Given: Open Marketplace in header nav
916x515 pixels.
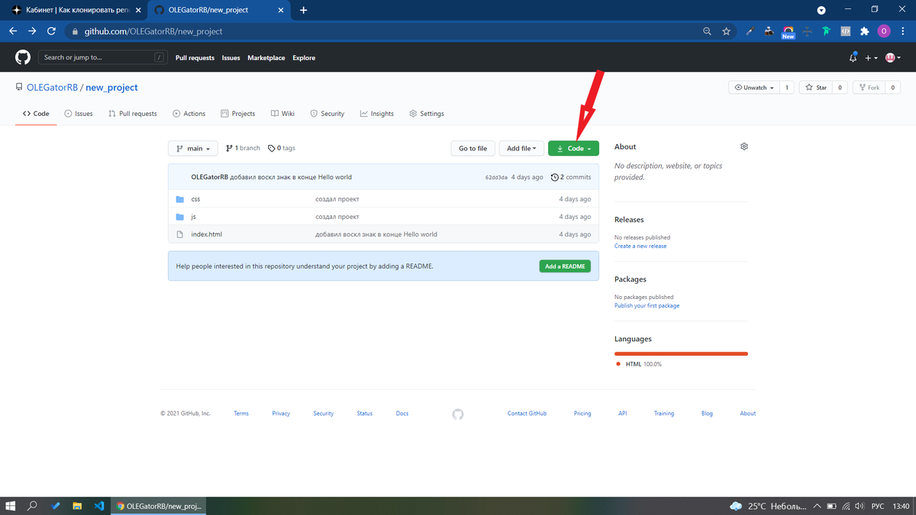Looking at the screenshot, I should (266, 58).
